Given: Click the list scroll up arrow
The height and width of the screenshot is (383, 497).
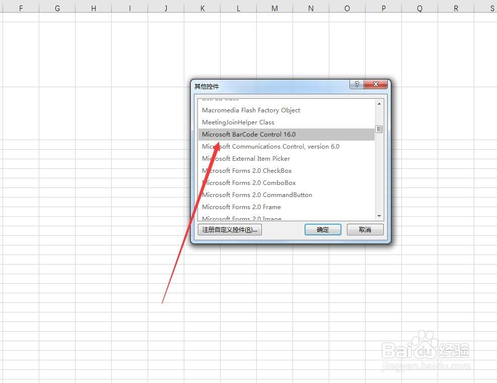Looking at the screenshot, I should tap(379, 104).
